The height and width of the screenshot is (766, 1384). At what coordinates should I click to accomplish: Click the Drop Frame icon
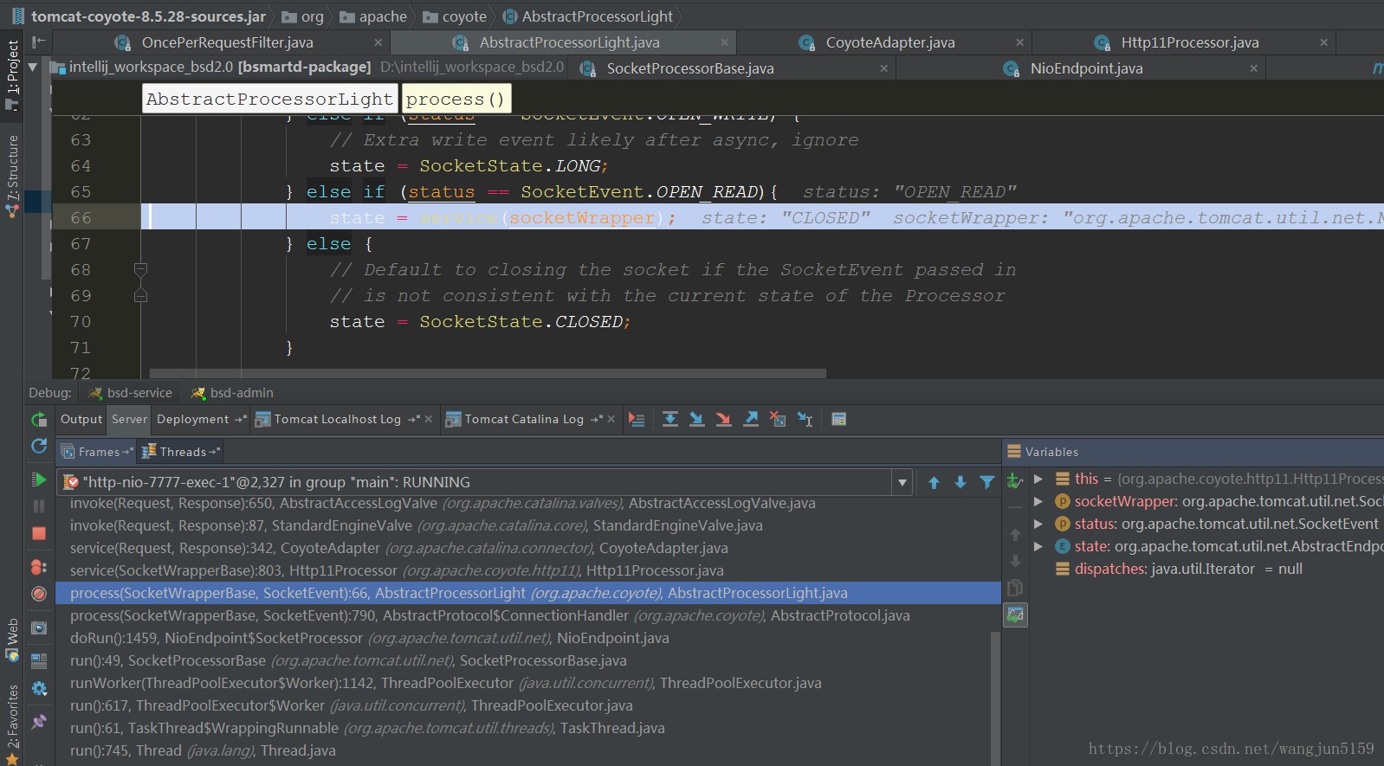778,420
